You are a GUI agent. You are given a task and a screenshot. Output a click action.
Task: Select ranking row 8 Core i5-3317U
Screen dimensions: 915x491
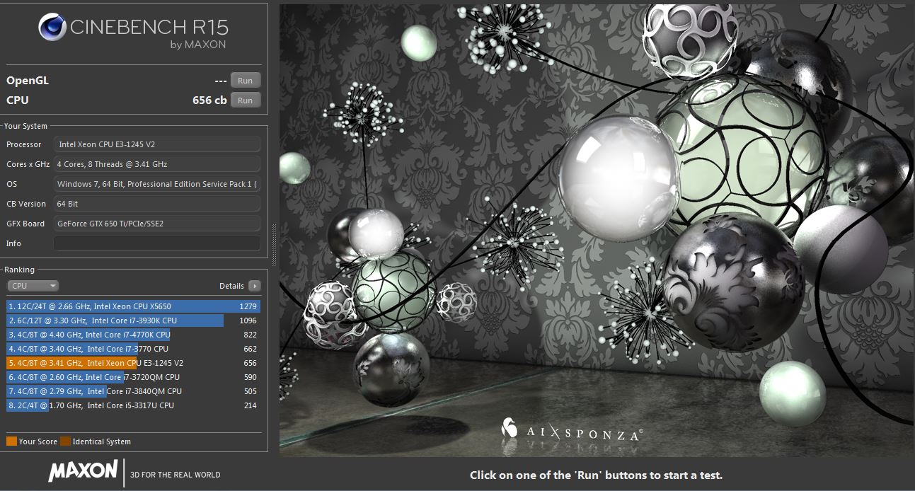(133, 405)
